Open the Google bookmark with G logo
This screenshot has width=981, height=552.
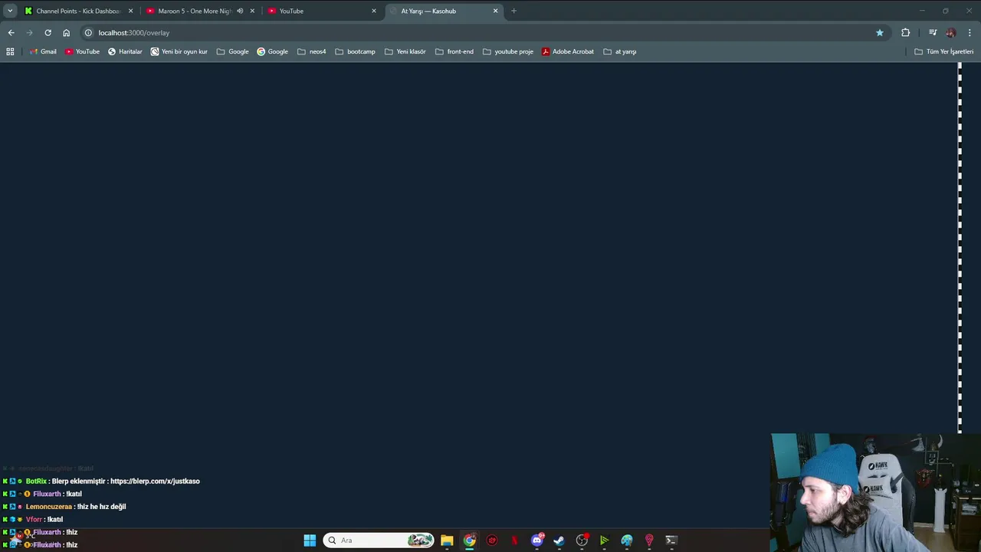click(x=272, y=51)
